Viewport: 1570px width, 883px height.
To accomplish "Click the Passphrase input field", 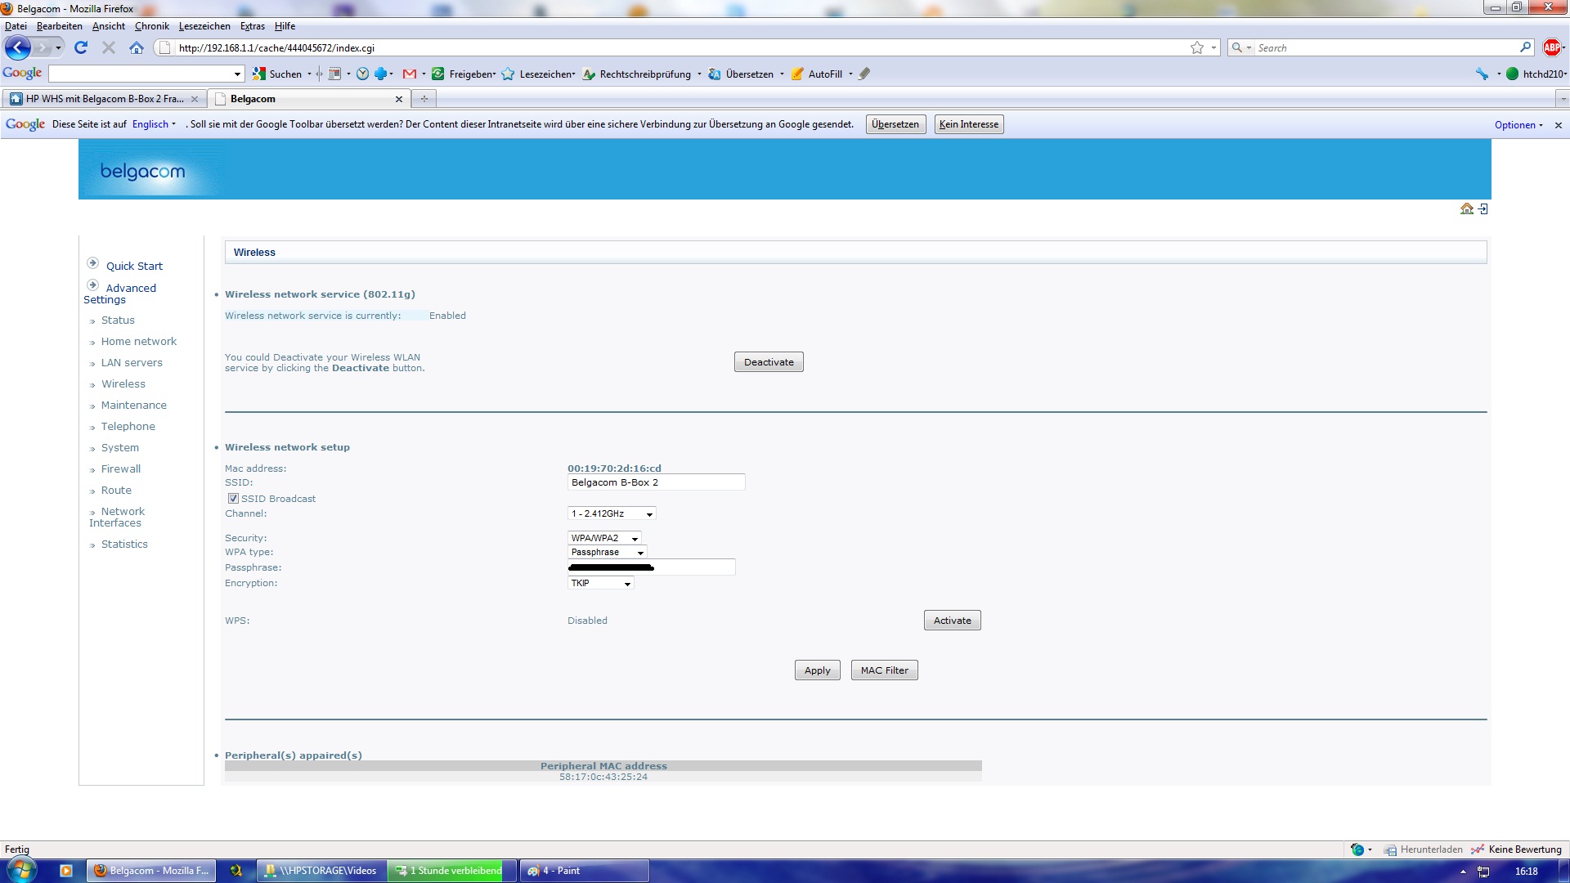I will point(651,567).
